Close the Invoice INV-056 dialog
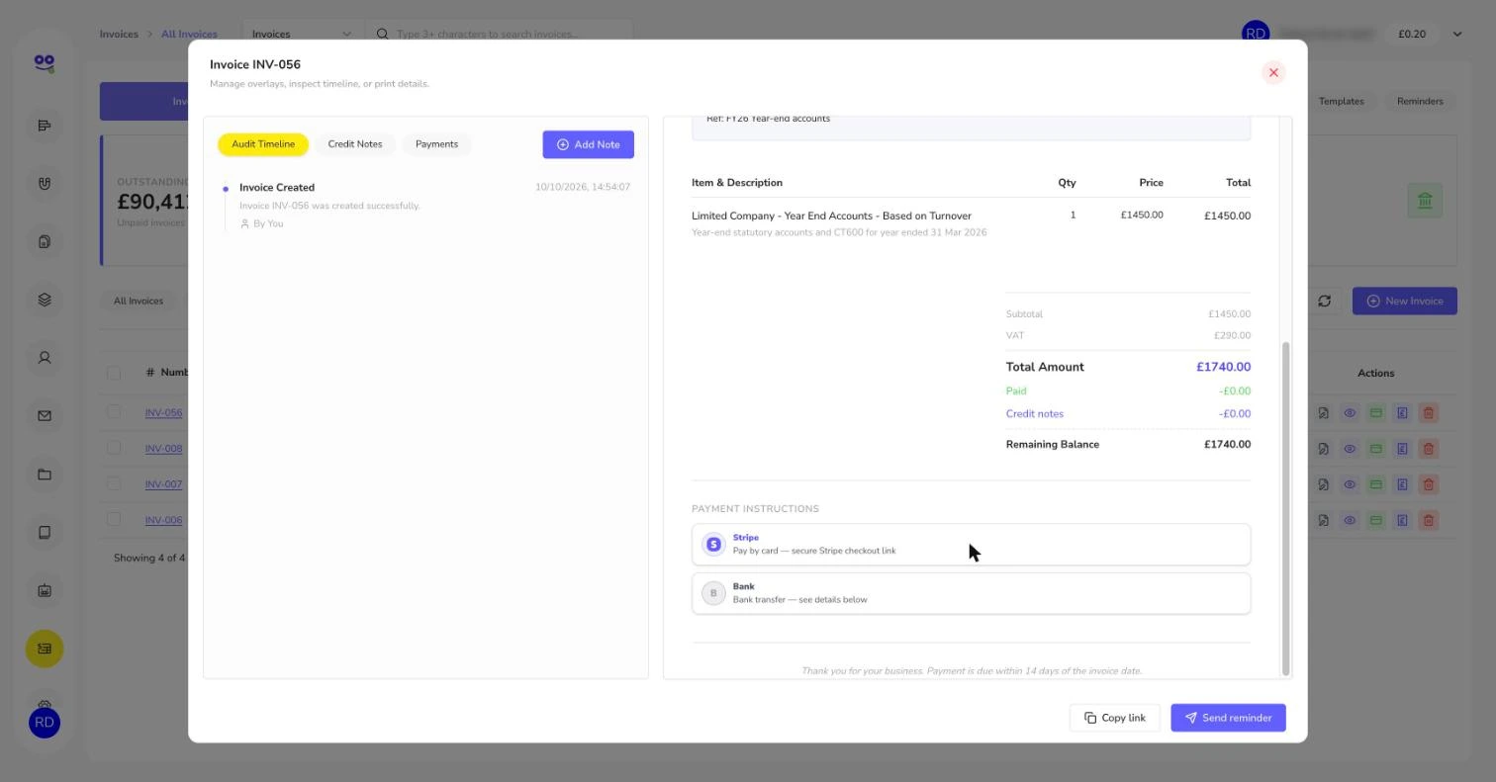Viewport: 1496px width, 782px height. coord(1273,72)
